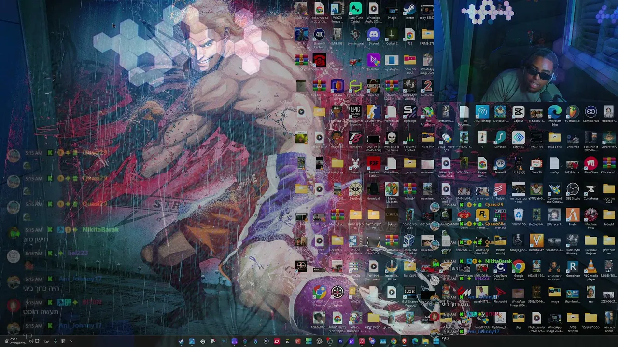Launch VLC media player
This screenshot has height=347, width=618.
click(x=590, y=271)
